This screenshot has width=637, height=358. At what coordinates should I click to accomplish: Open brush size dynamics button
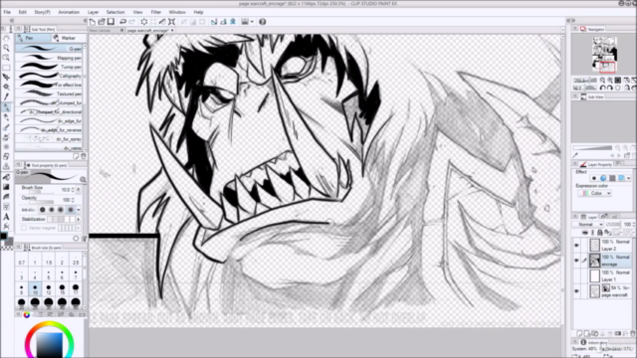79,190
